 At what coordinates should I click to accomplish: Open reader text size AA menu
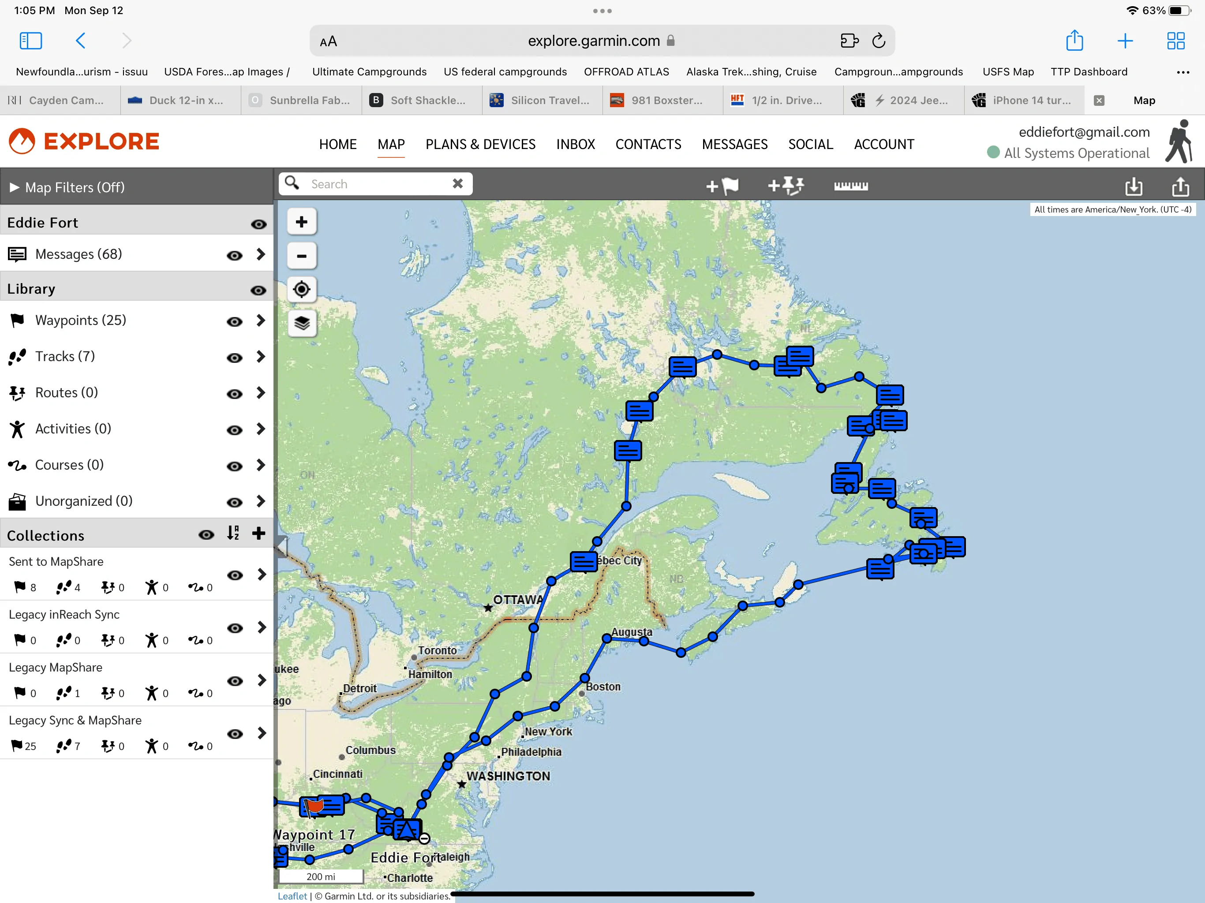(x=328, y=41)
